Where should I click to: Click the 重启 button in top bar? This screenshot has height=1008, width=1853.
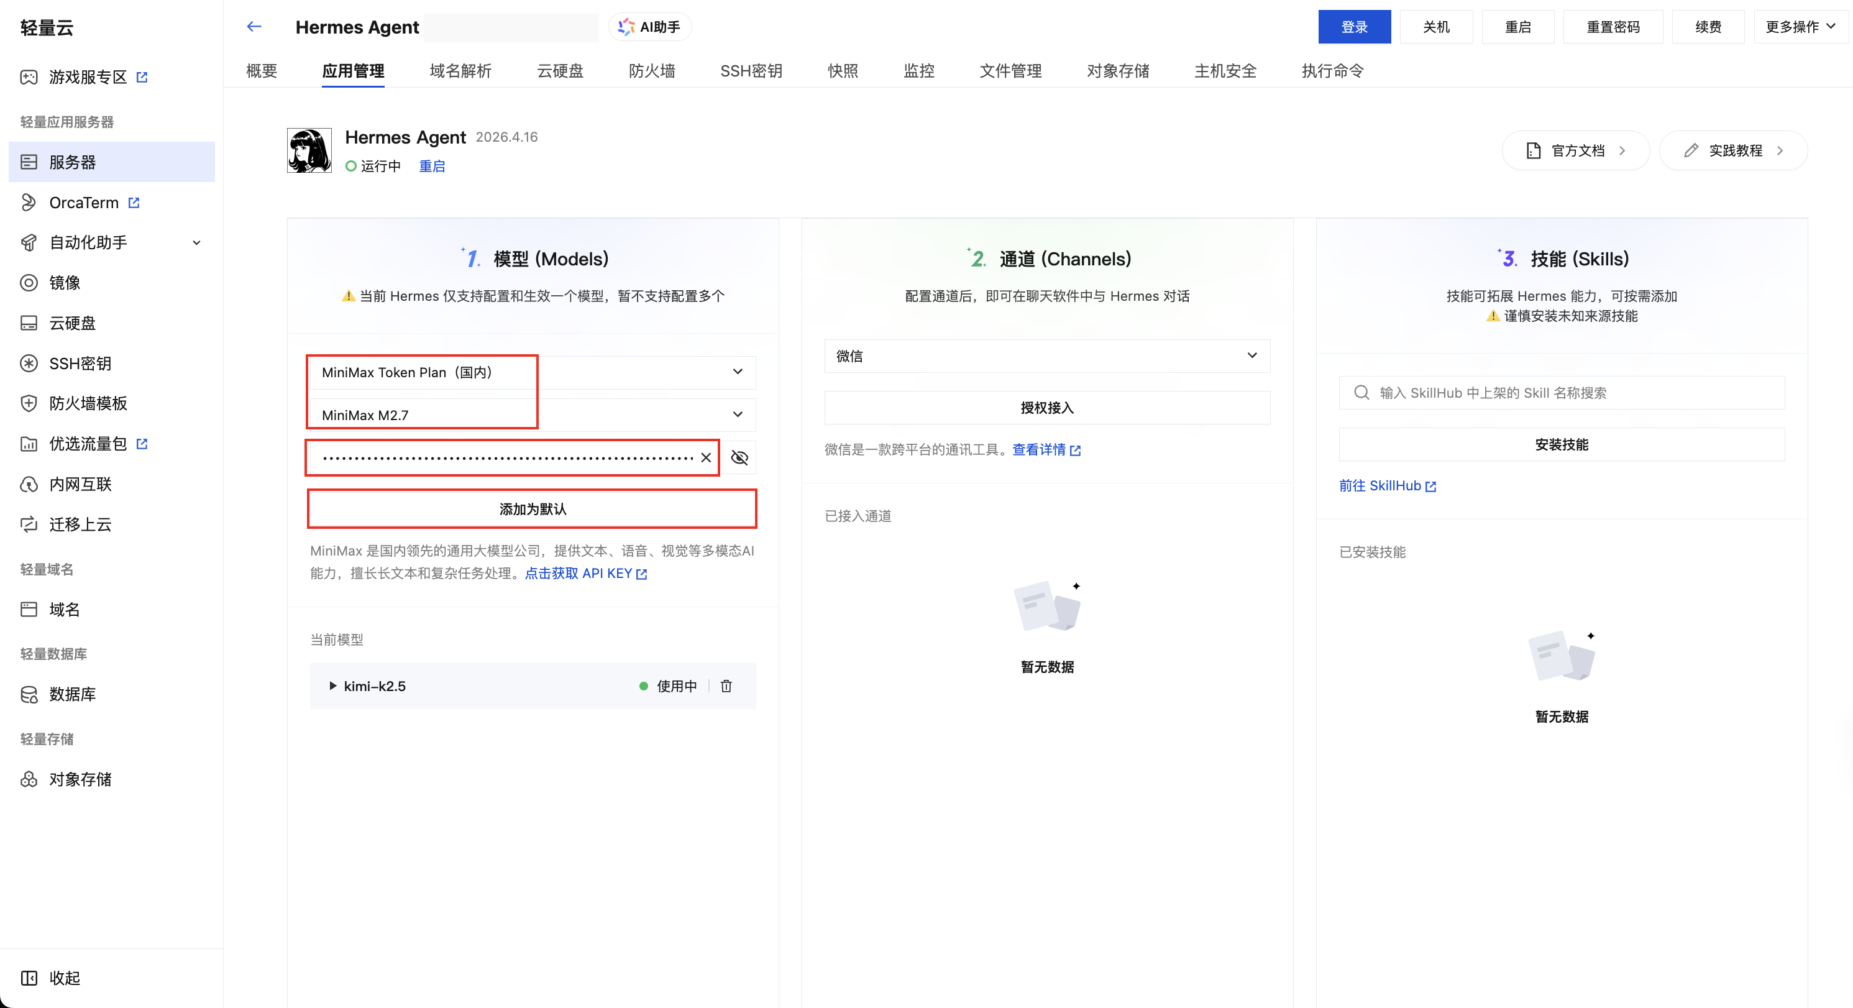[1519, 27]
